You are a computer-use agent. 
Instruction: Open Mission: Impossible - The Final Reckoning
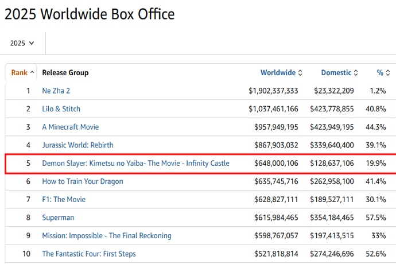point(106,236)
